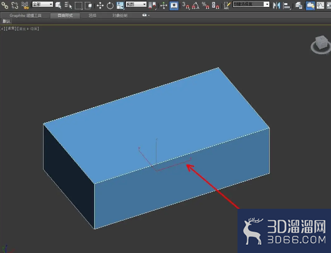Open the selection filter dropdown showing 全部

42,4
